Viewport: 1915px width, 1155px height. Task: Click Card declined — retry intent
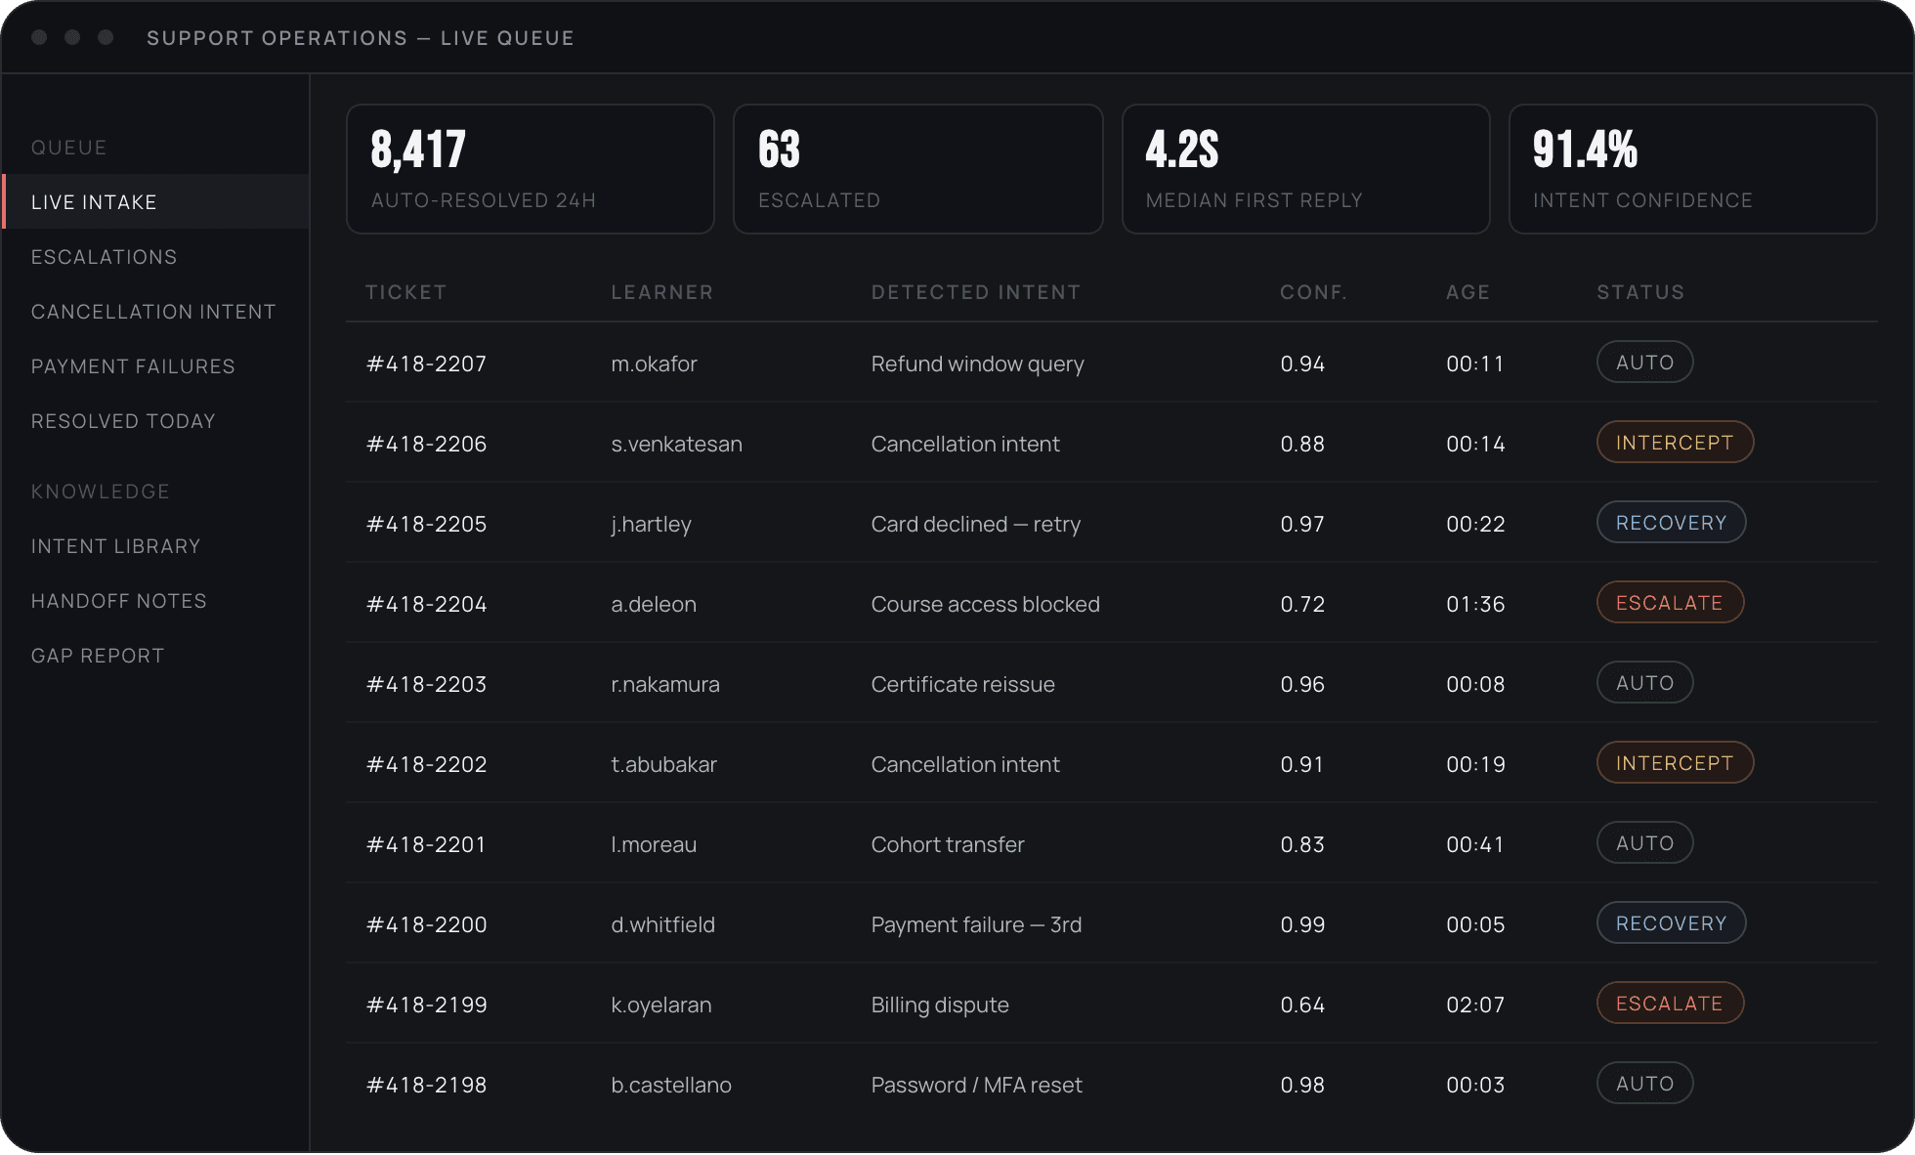(975, 524)
